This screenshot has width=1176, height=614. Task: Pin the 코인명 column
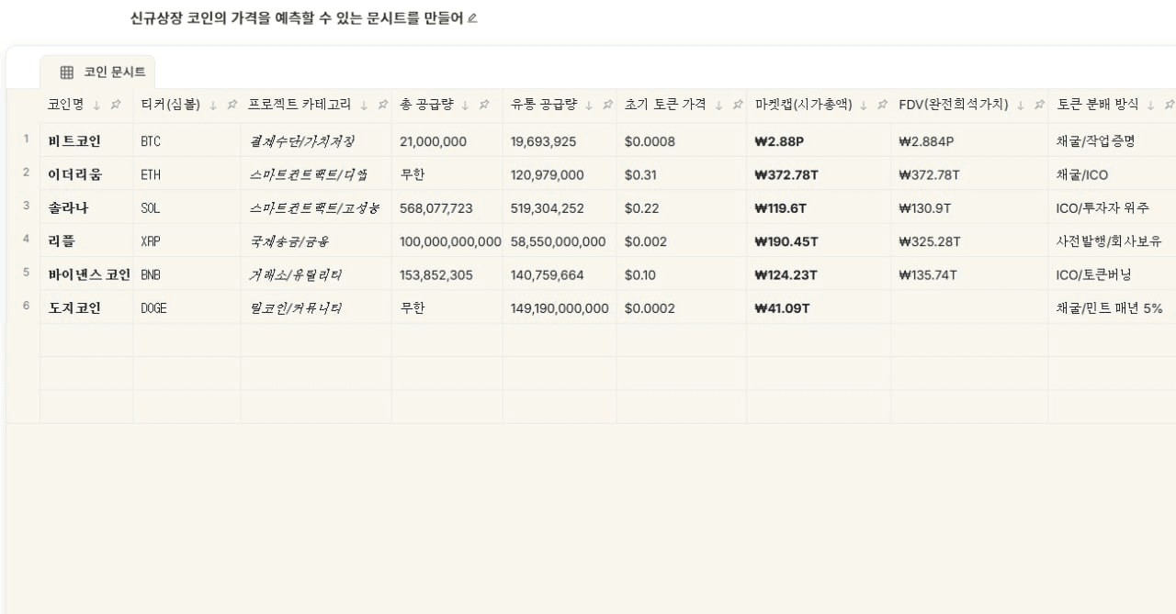pos(116,106)
